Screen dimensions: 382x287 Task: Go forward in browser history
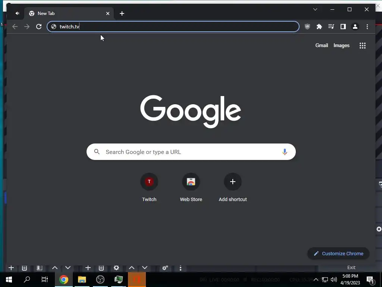tap(27, 27)
